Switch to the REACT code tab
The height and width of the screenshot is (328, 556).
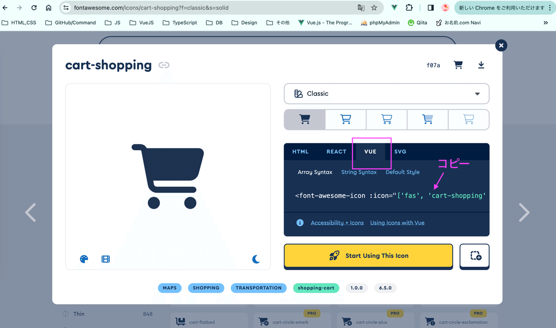pyautogui.click(x=336, y=152)
